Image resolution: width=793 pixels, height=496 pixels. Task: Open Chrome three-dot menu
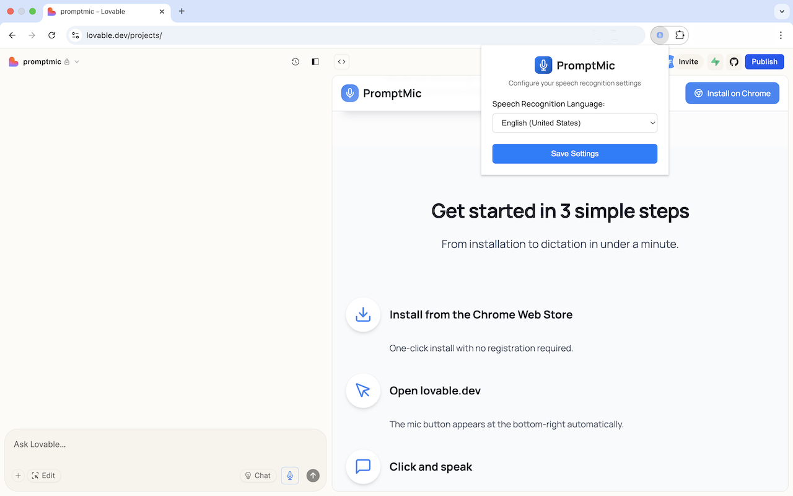[x=781, y=35]
